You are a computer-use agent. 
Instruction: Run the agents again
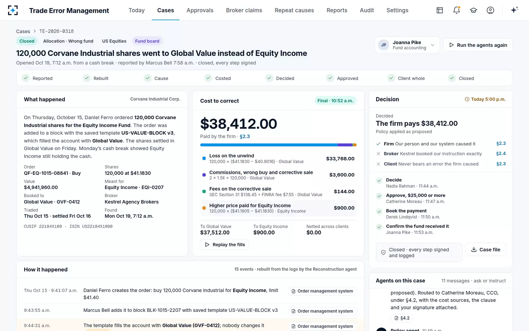point(478,45)
